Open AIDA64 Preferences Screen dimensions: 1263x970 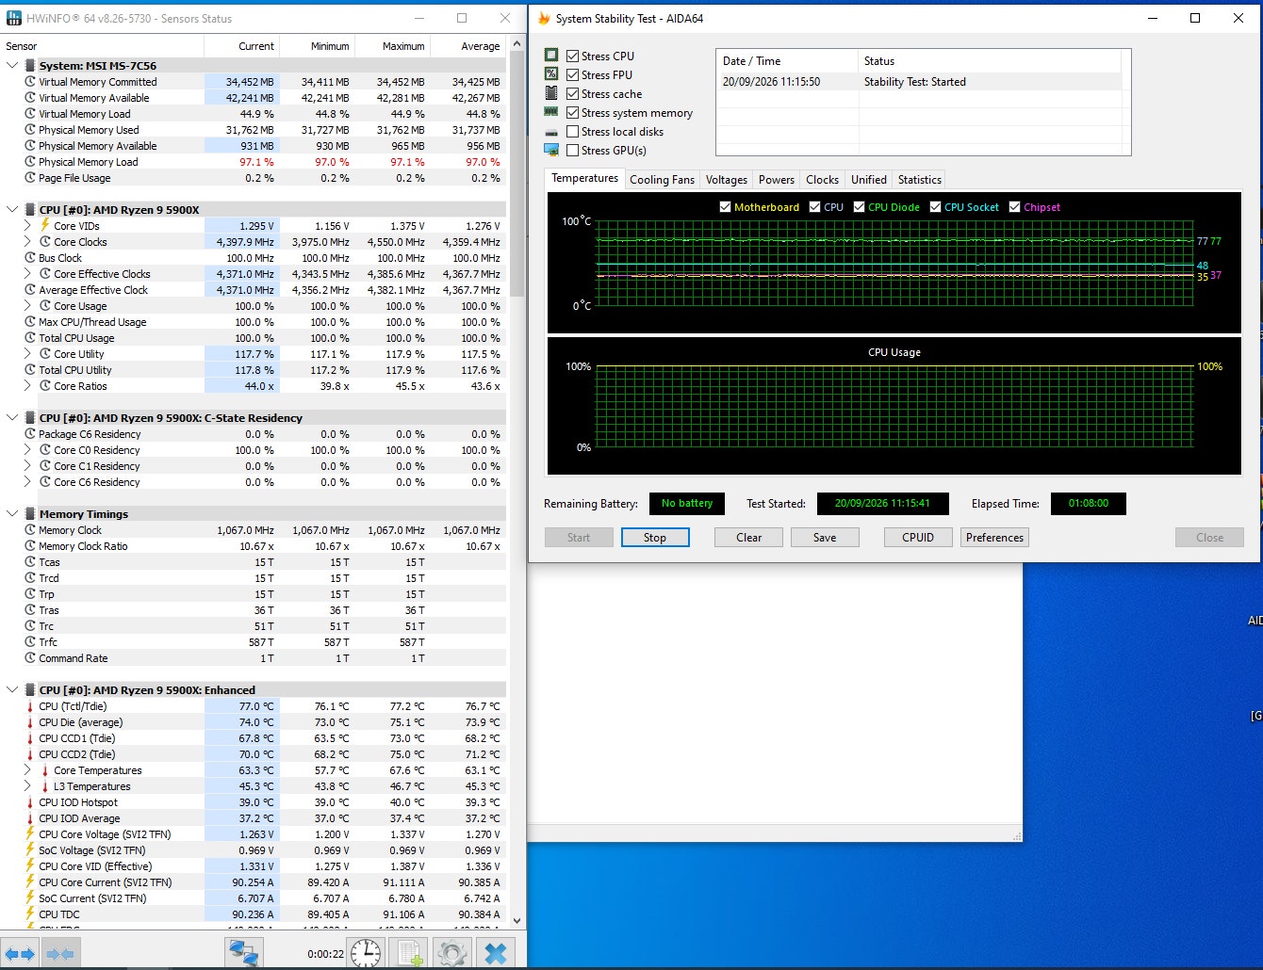tap(994, 538)
